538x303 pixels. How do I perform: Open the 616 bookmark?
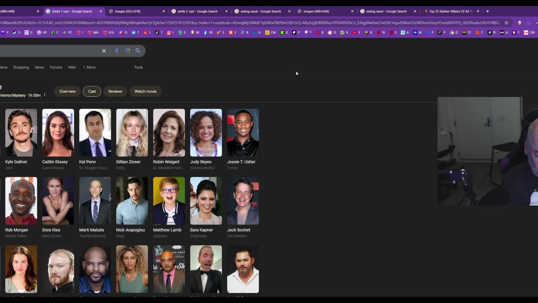coord(109,32)
